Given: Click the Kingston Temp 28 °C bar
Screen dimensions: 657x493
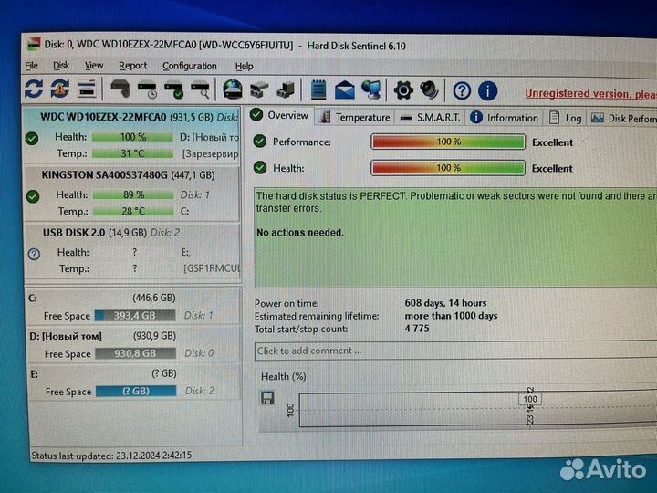Looking at the screenshot, I should pos(133,211).
